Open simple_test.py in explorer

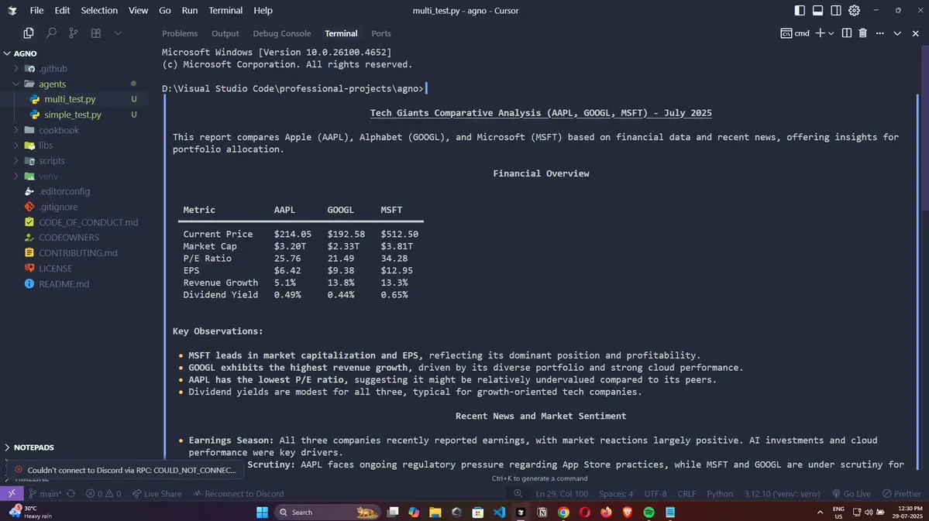74,115
